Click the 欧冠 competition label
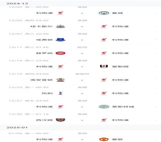161x142 pixels. tap(82, 47)
